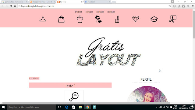Screen dimensions: 195x110
Task: Click the horizontal page scrollbar
Action: pos(86,103)
